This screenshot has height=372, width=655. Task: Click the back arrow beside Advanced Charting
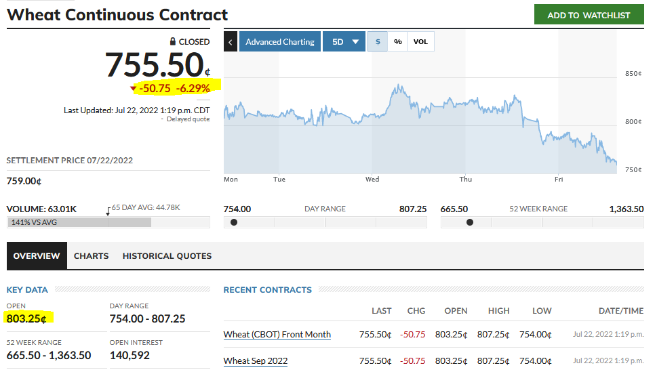click(230, 42)
